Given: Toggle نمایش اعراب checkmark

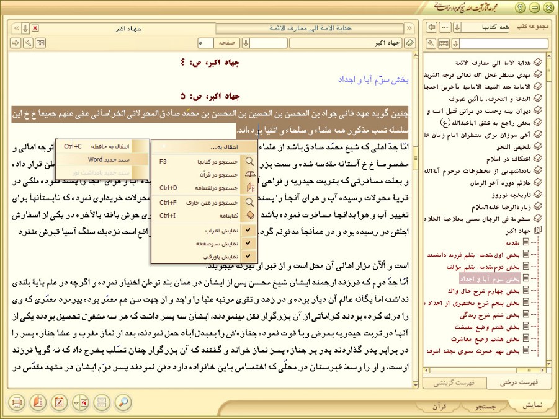Looking at the screenshot, I should (248, 231).
